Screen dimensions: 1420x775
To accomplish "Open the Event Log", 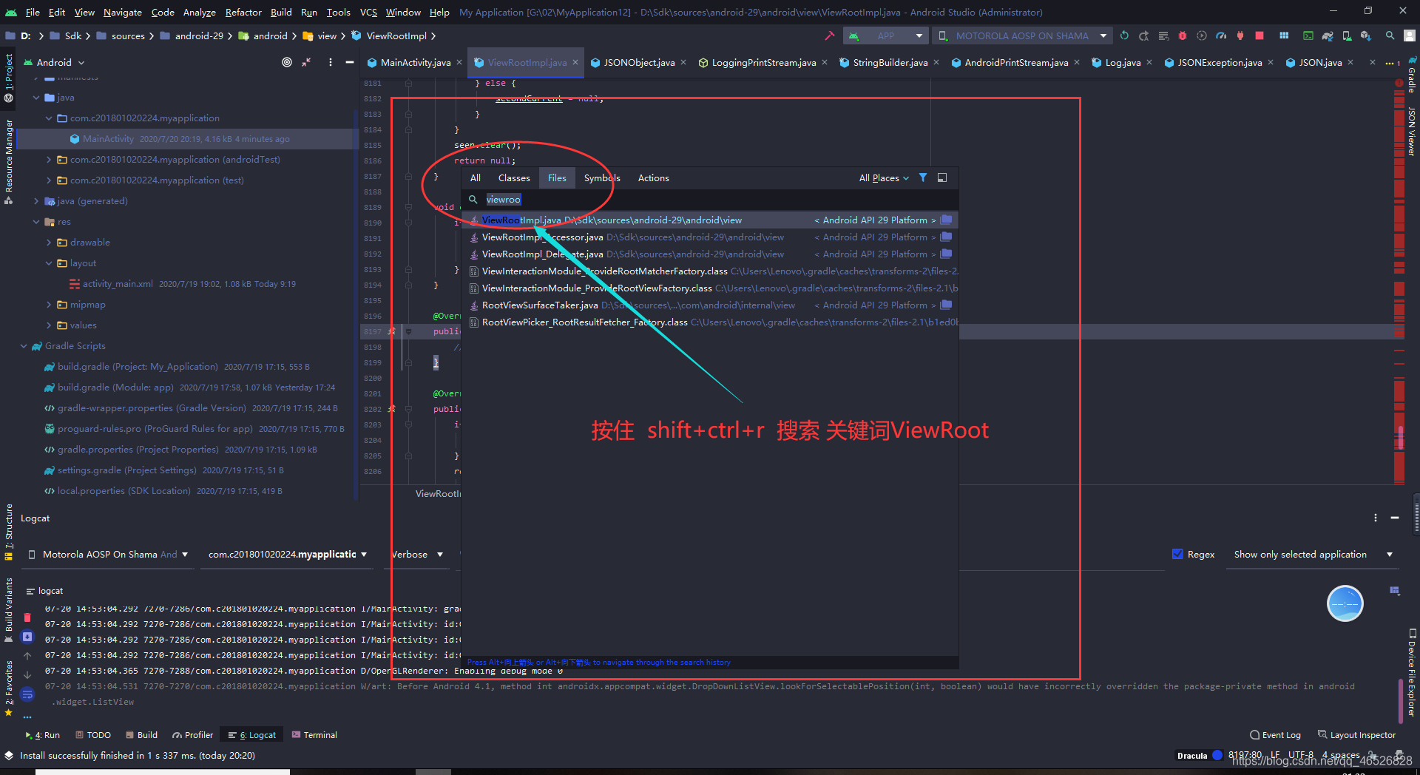I will (x=1275, y=735).
